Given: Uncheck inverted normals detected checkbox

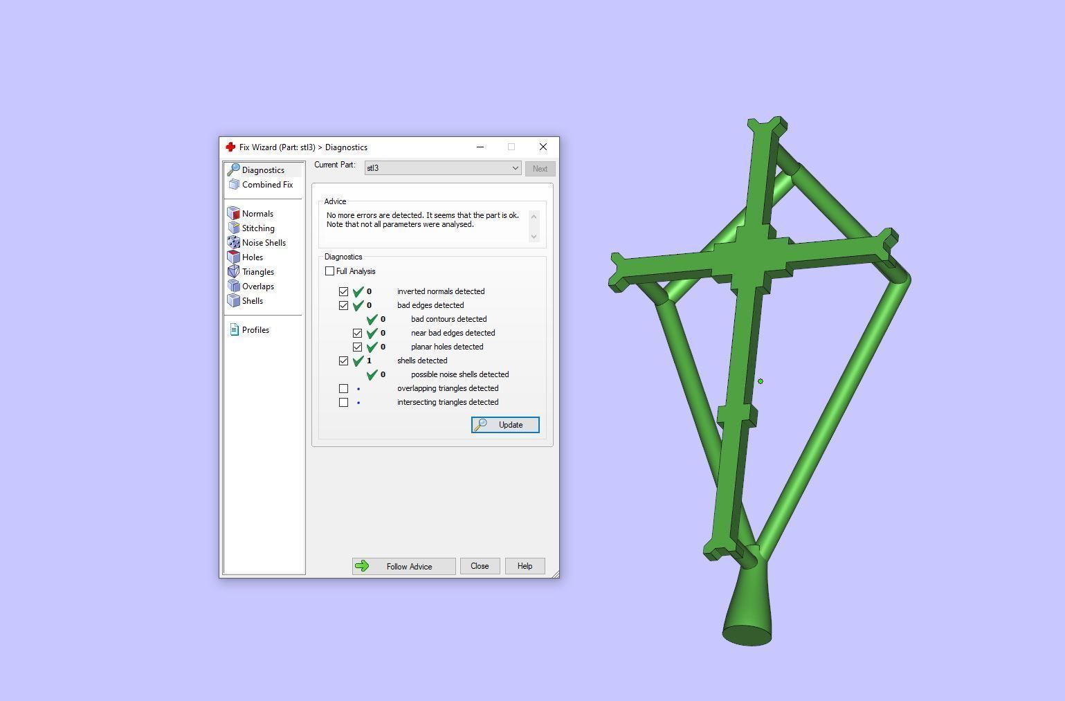Looking at the screenshot, I should coord(343,291).
